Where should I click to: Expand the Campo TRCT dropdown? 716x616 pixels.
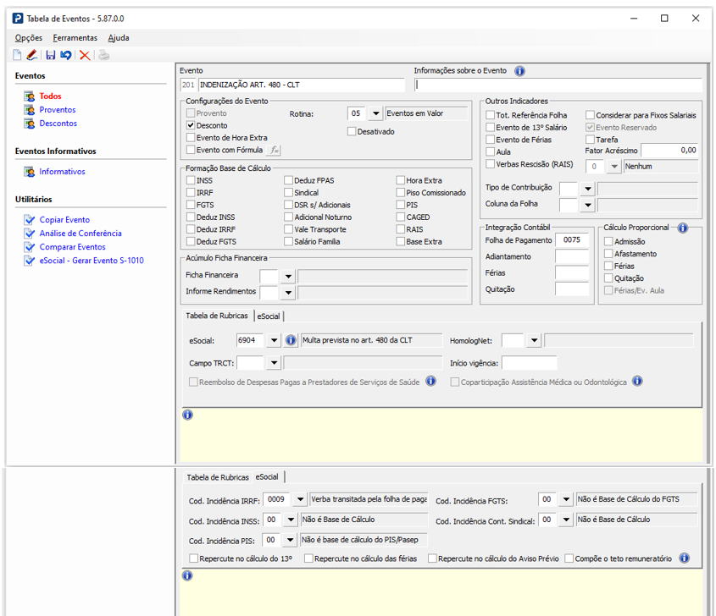point(274,363)
